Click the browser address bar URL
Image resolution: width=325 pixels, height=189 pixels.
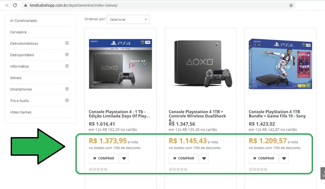coord(73,5)
